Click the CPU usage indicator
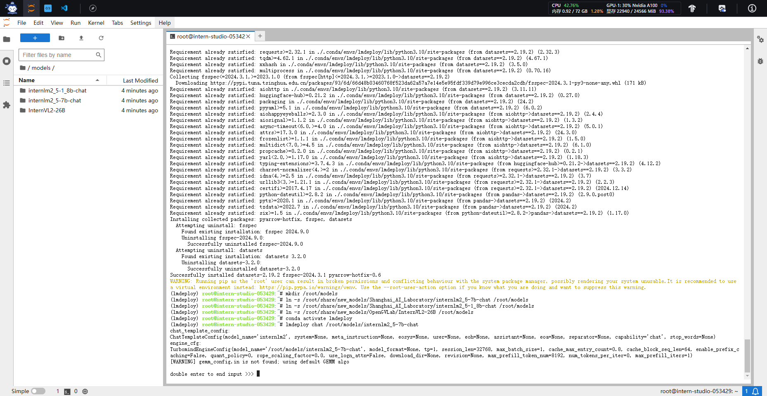Screen dimensions: 767x396 click(x=565, y=5)
